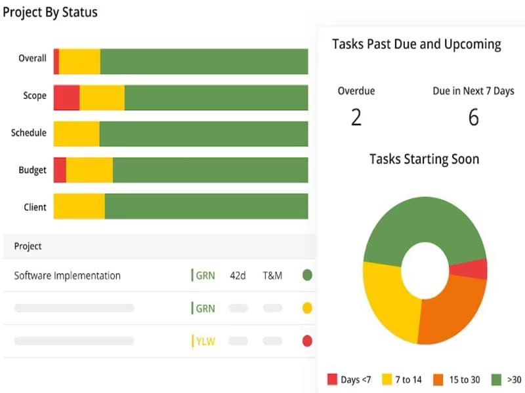Click the red segment of the Scope bar
The width and height of the screenshot is (525, 393).
point(67,98)
